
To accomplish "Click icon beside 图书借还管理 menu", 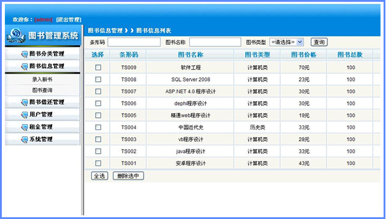I will [24, 102].
